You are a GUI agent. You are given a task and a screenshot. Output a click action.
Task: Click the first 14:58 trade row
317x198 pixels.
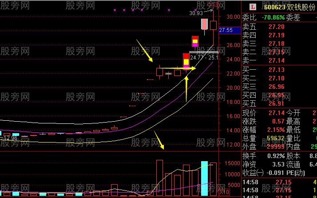coord(280,182)
